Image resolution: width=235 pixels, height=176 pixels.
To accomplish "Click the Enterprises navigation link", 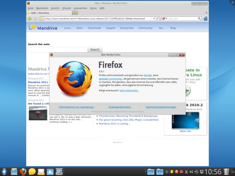I will (x=127, y=28).
